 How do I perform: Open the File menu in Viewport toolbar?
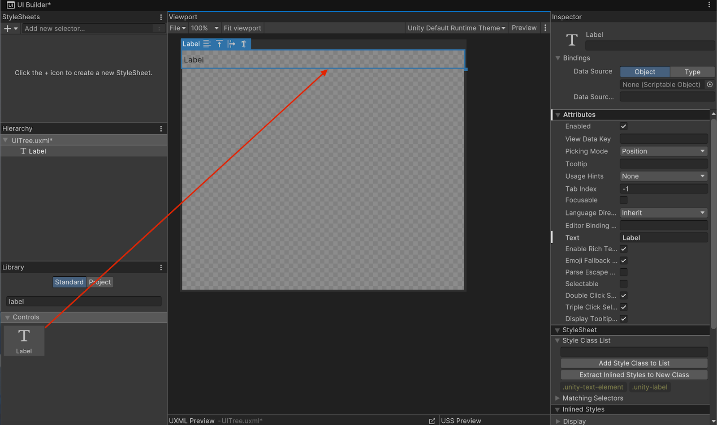177,28
